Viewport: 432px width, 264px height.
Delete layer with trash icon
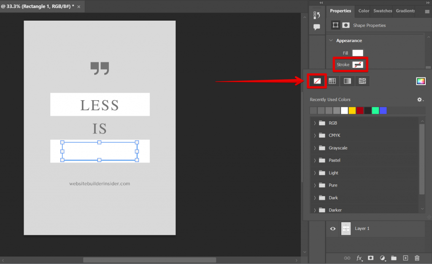point(417,258)
